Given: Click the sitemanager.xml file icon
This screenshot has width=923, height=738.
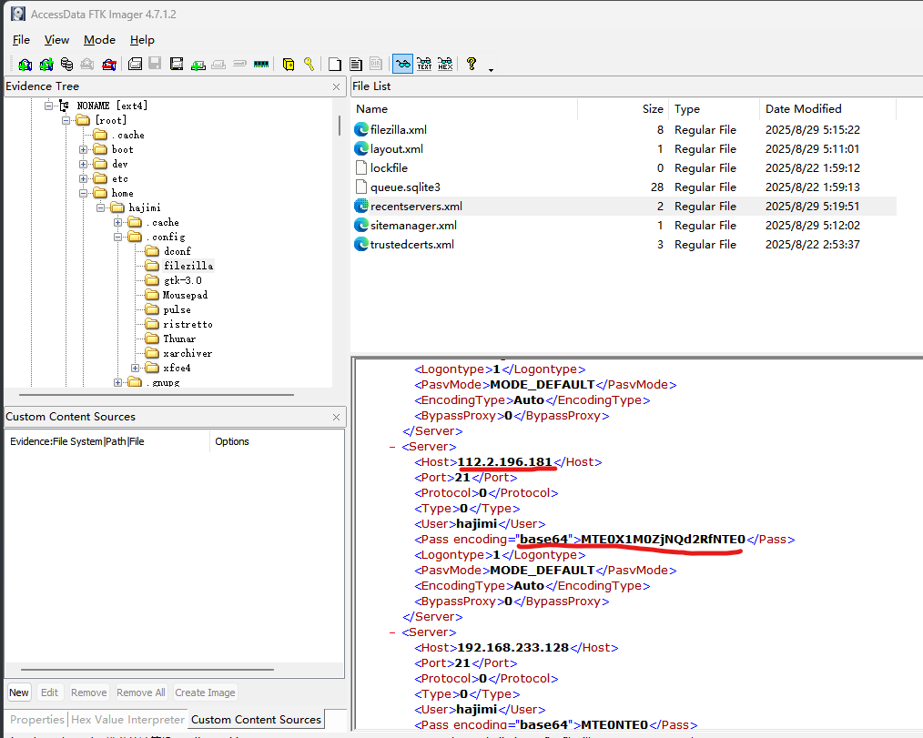Looking at the screenshot, I should coord(360,226).
